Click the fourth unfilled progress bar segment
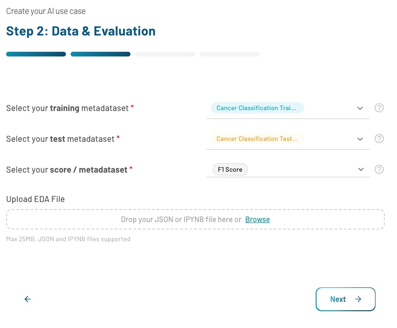 click(x=229, y=54)
